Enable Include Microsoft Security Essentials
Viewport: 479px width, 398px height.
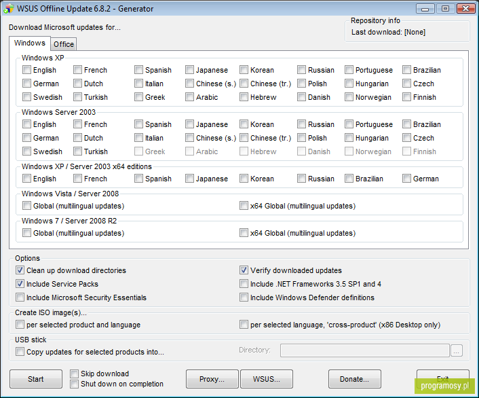point(20,297)
